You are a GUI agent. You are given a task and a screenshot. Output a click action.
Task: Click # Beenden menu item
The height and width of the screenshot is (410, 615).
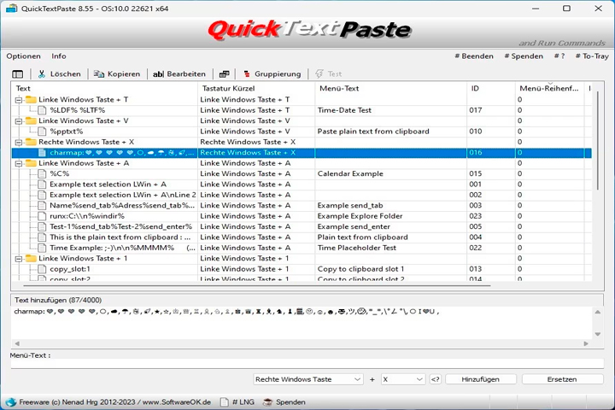pos(474,56)
